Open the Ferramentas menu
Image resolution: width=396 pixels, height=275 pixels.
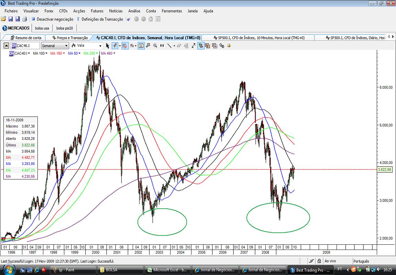click(172, 11)
